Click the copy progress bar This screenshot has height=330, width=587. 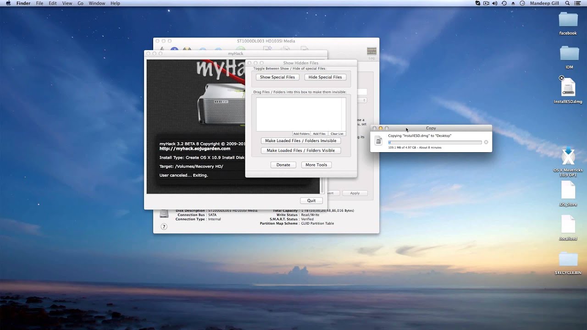(x=435, y=142)
